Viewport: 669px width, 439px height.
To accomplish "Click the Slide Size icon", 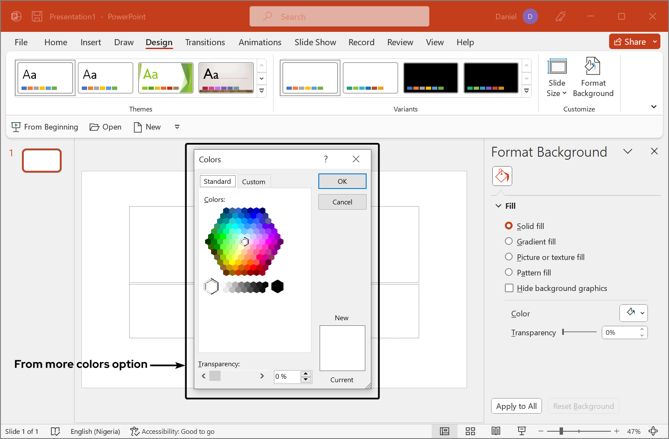I will click(x=557, y=68).
